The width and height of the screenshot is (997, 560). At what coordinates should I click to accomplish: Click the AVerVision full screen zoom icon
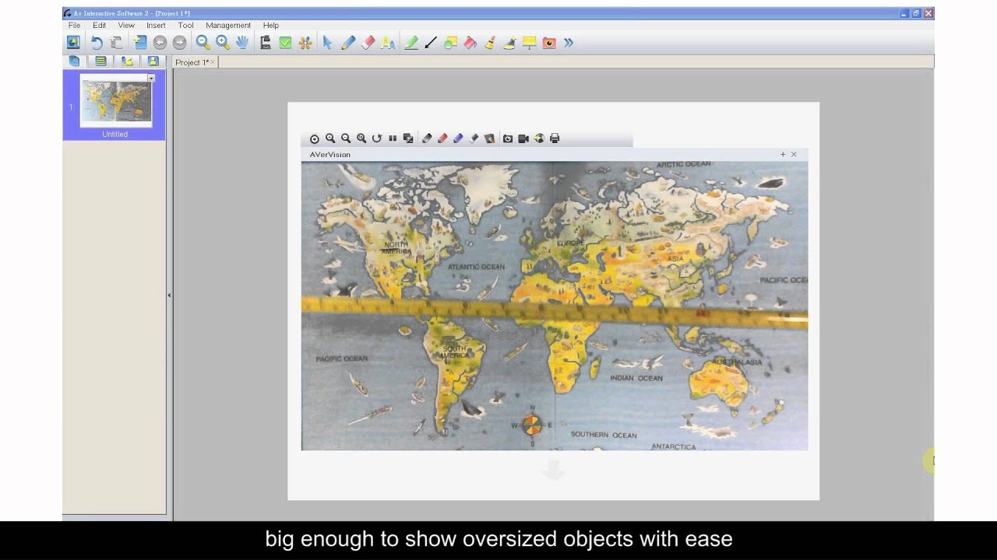(361, 138)
